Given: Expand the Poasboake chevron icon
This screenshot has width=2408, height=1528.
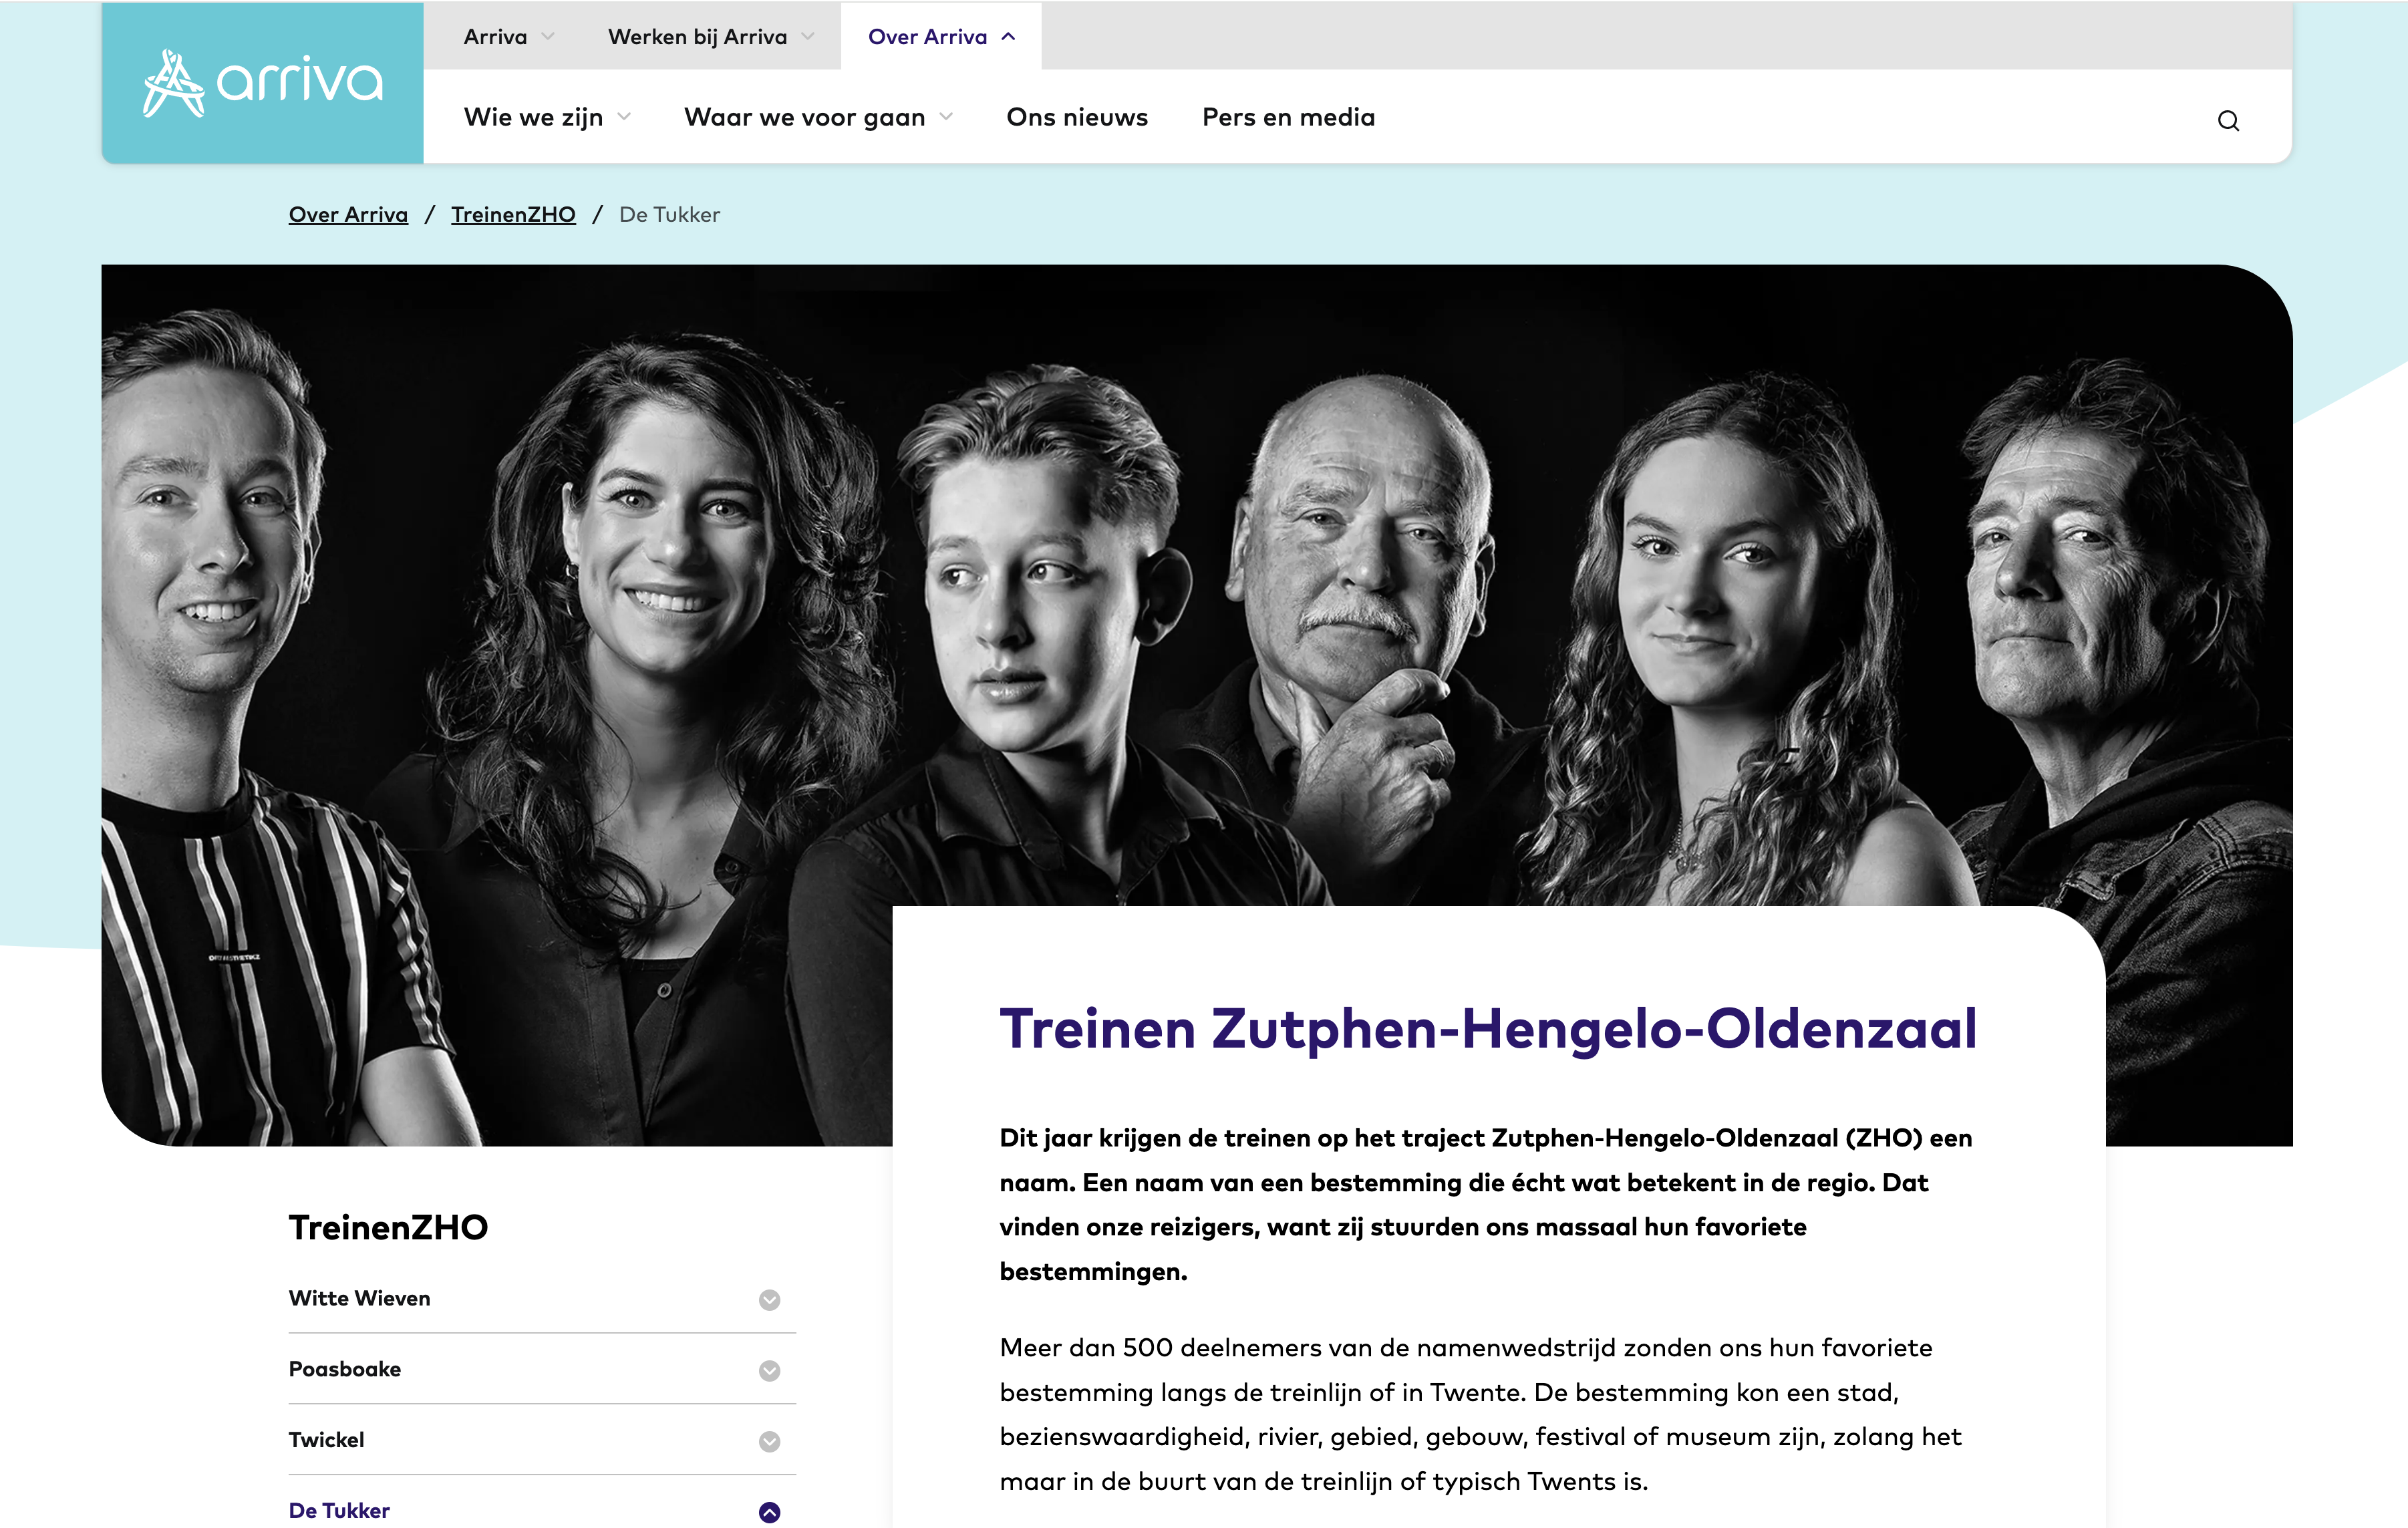Looking at the screenshot, I should click(769, 1370).
